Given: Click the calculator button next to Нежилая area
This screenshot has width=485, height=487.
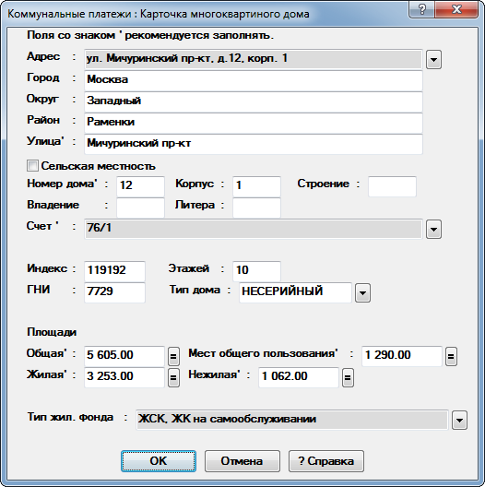Looking at the screenshot, I should pyautogui.click(x=348, y=377).
